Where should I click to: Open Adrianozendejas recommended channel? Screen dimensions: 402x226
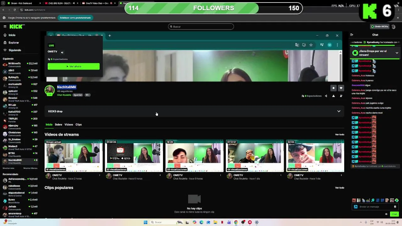(20, 180)
